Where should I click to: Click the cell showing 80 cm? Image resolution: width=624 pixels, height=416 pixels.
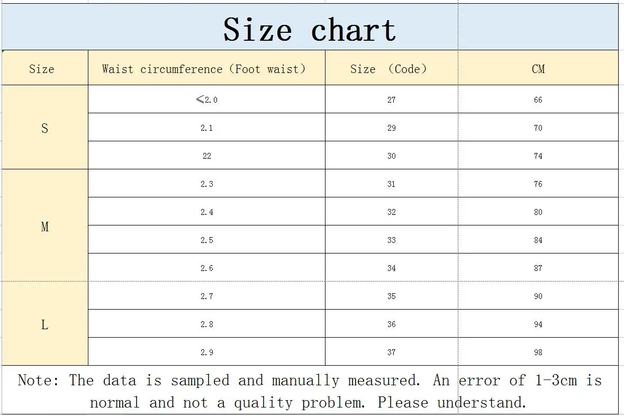[x=538, y=211]
